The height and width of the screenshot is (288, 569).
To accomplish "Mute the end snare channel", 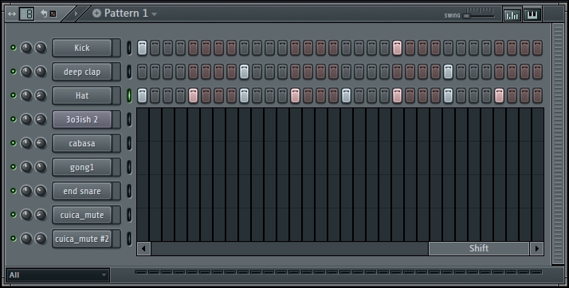I will click(x=14, y=191).
